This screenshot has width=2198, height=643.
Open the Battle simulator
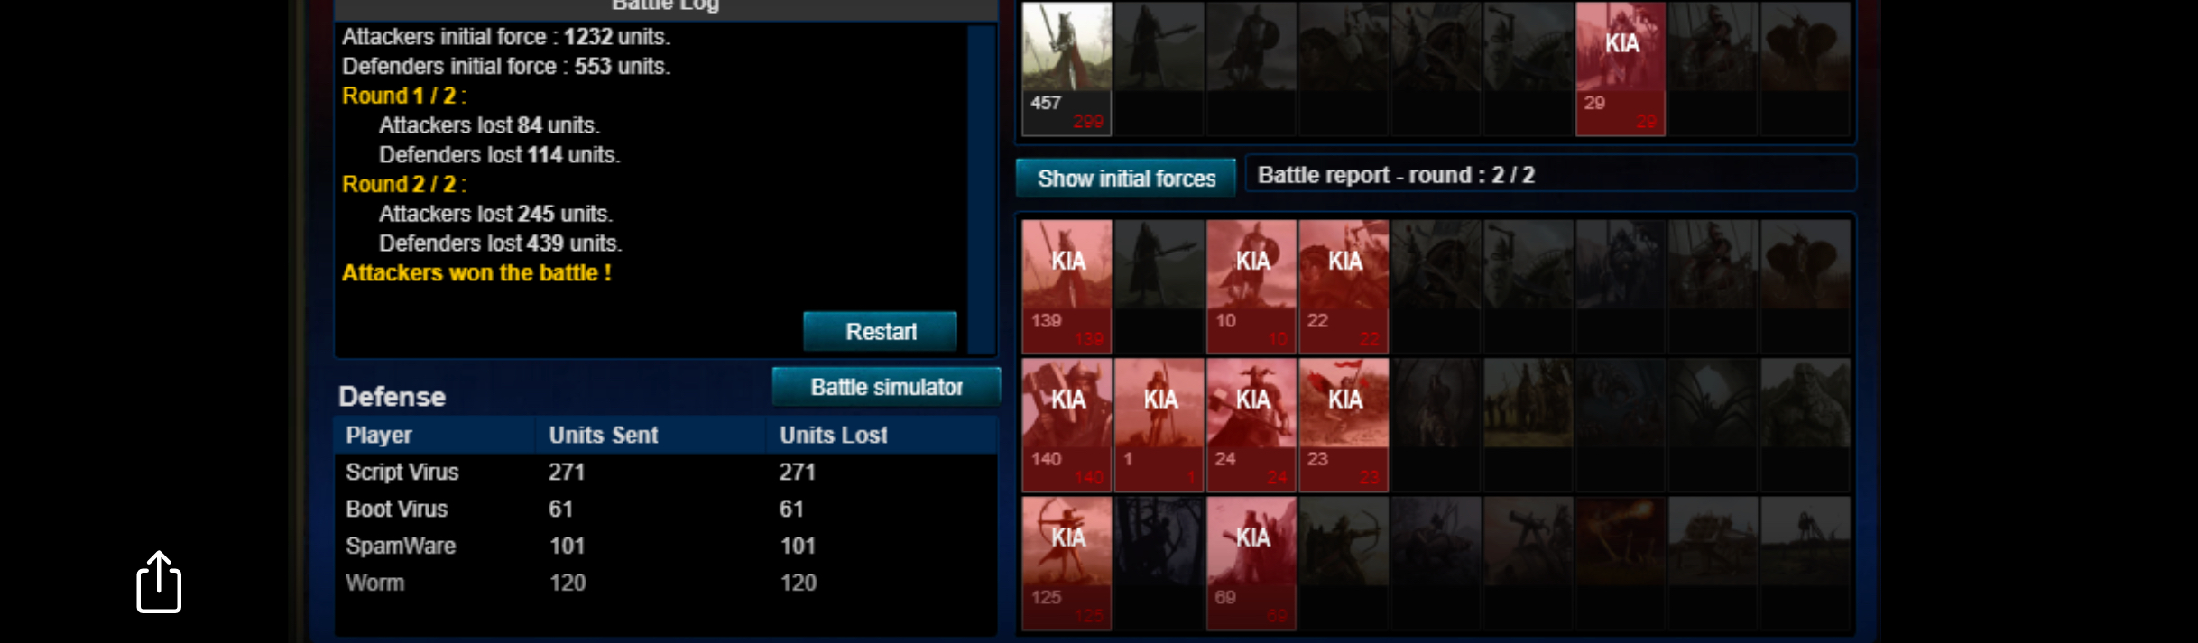(x=886, y=387)
